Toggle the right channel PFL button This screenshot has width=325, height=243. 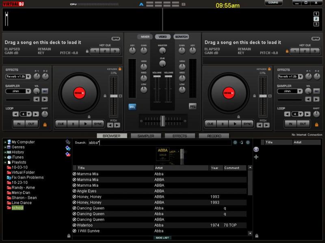[x=193, y=107]
